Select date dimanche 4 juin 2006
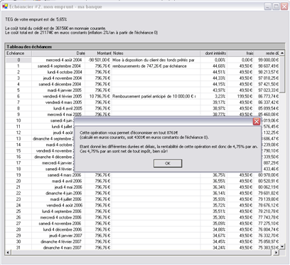Image resolution: width=290 pixels, height=265 pixels. [x=64, y=193]
